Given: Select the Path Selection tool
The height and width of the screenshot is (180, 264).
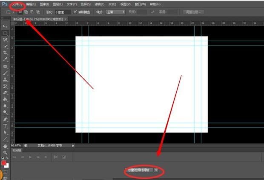Looking at the screenshot, I should [x=5, y=133].
